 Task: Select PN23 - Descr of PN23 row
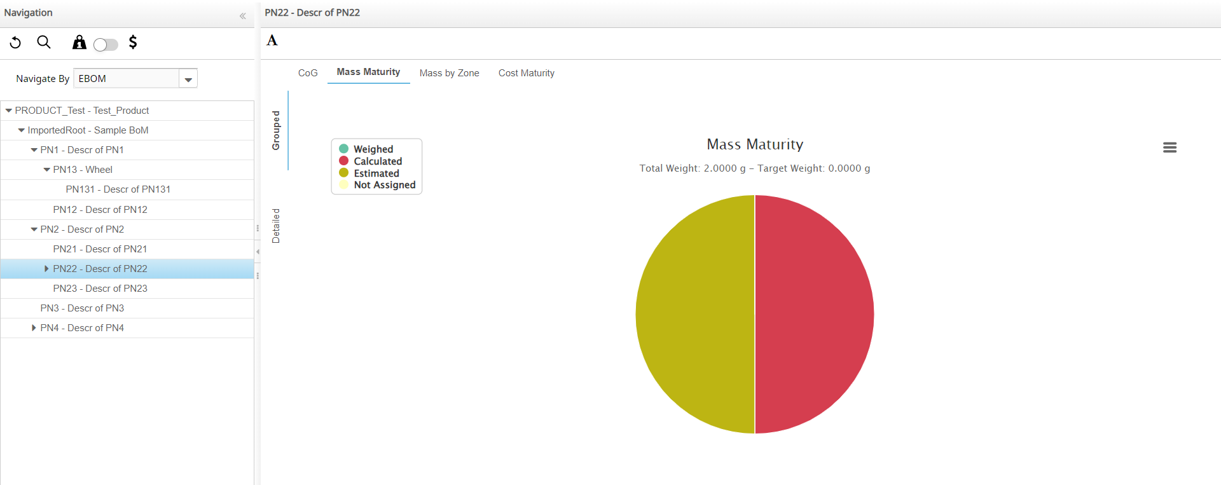point(127,289)
